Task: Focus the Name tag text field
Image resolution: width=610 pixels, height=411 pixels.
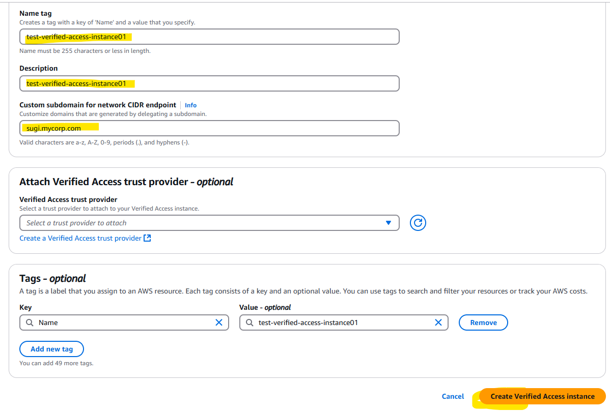Action: [209, 37]
